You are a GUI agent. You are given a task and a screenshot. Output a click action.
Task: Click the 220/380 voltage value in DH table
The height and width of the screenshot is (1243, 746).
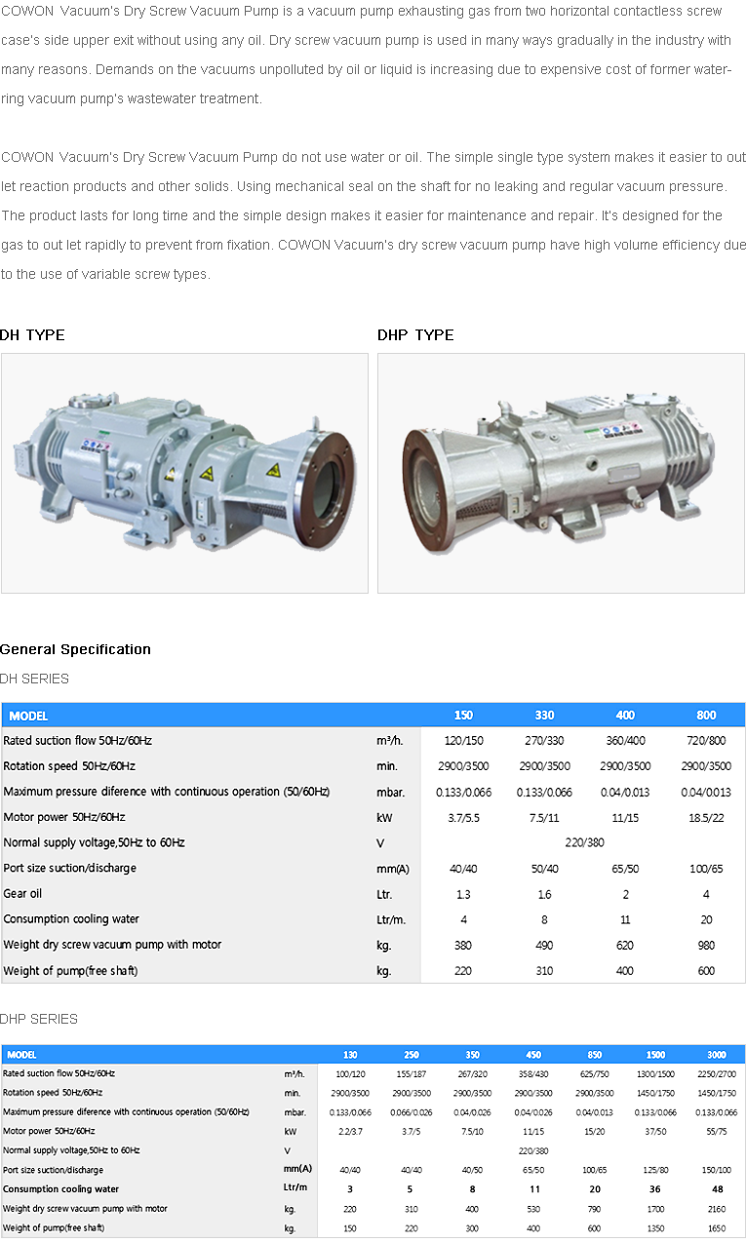click(x=583, y=843)
